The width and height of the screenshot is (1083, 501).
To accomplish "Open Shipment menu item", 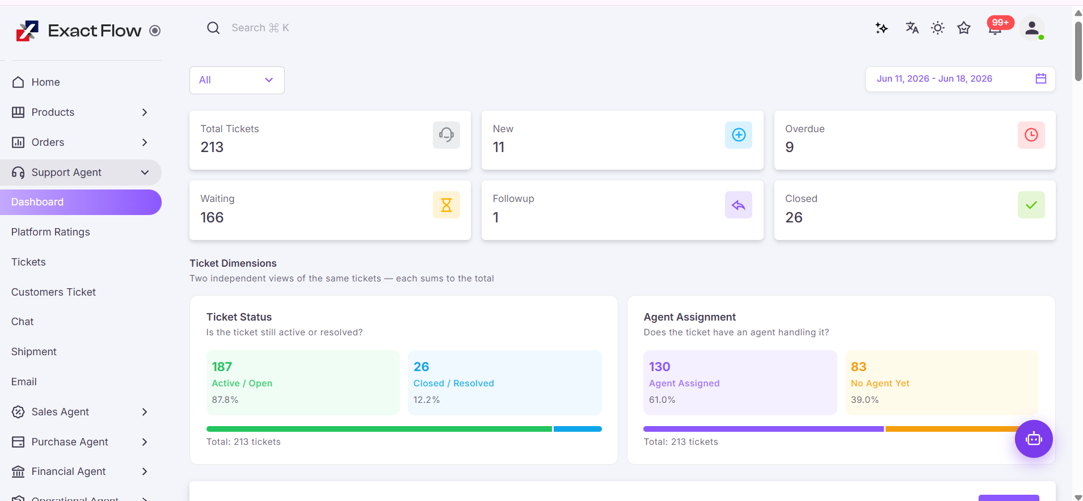I will pyautogui.click(x=34, y=352).
